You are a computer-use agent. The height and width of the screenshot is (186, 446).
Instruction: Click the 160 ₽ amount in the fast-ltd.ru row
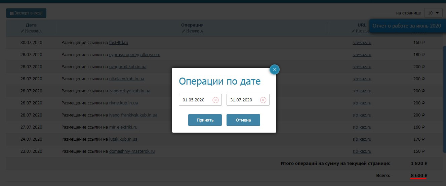click(419, 43)
